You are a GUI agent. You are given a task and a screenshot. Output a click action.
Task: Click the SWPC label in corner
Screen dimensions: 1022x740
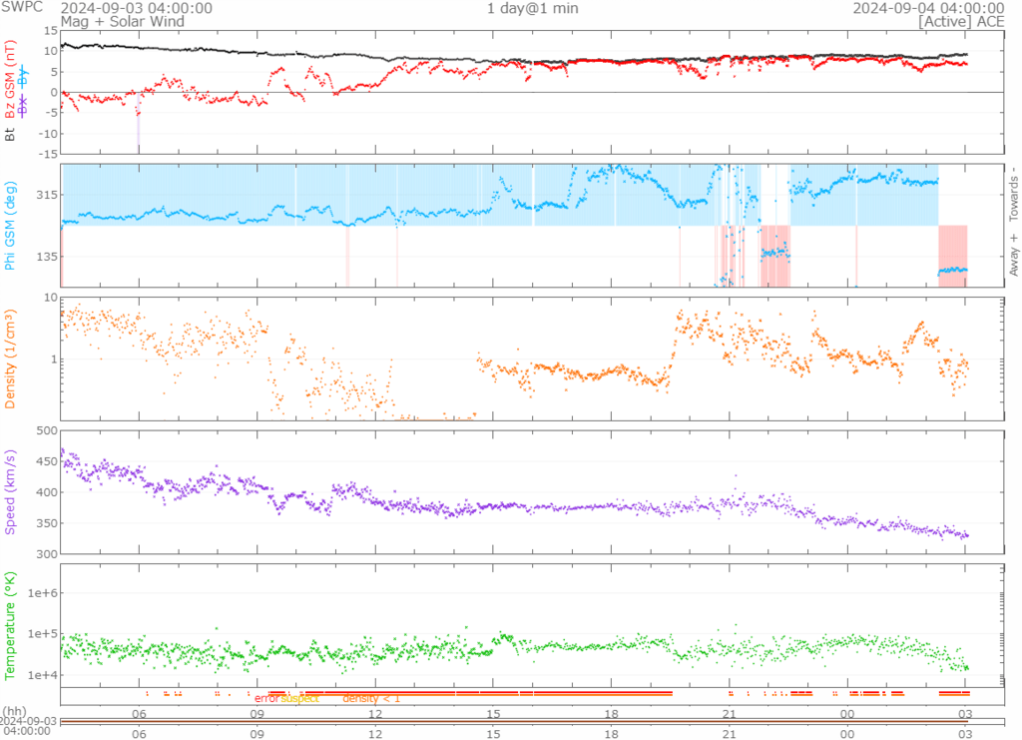tap(22, 8)
